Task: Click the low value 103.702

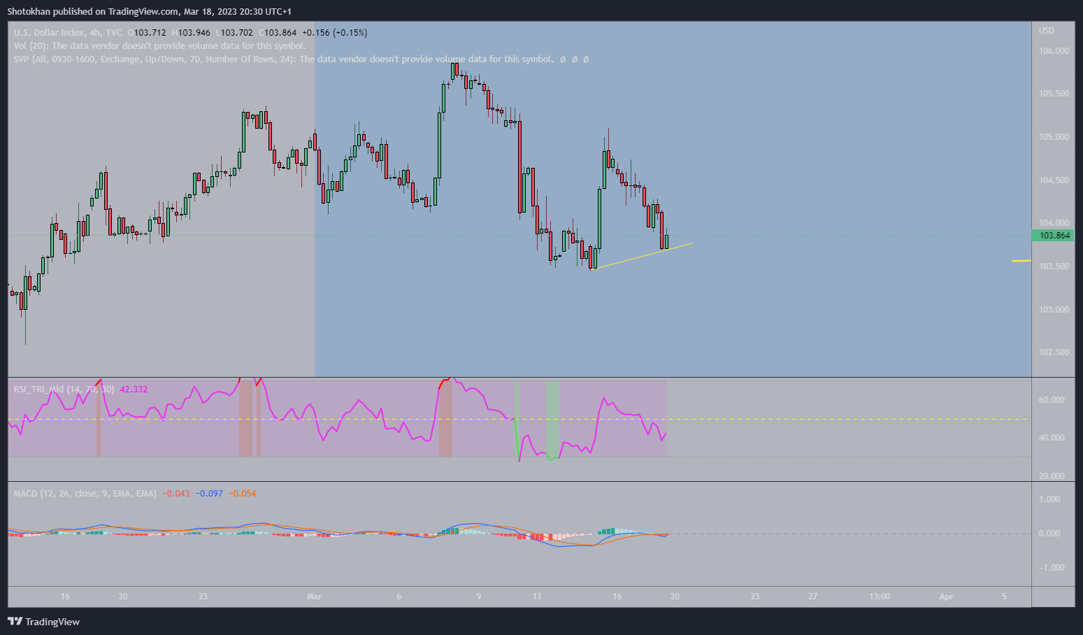Action: (237, 33)
